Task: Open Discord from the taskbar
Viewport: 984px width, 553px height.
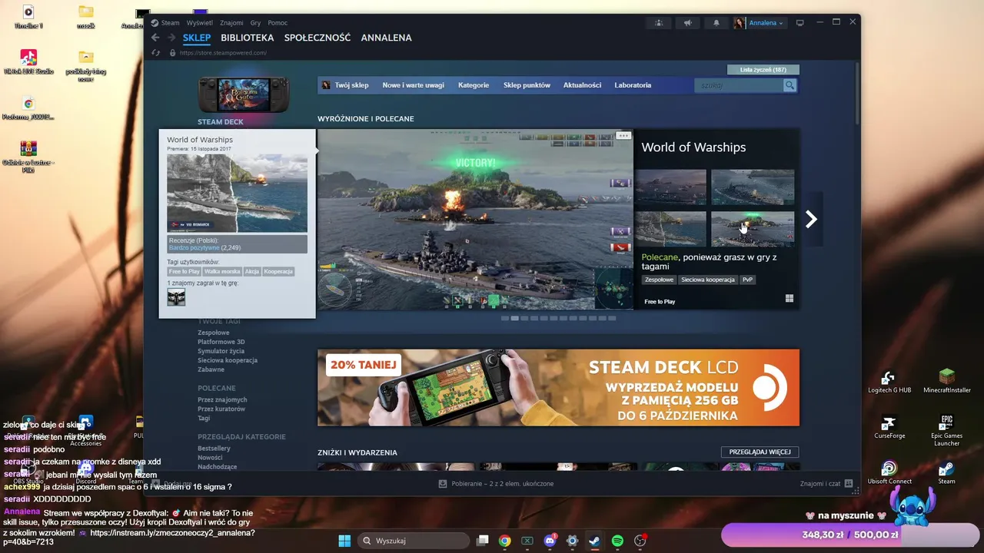Action: (x=550, y=541)
